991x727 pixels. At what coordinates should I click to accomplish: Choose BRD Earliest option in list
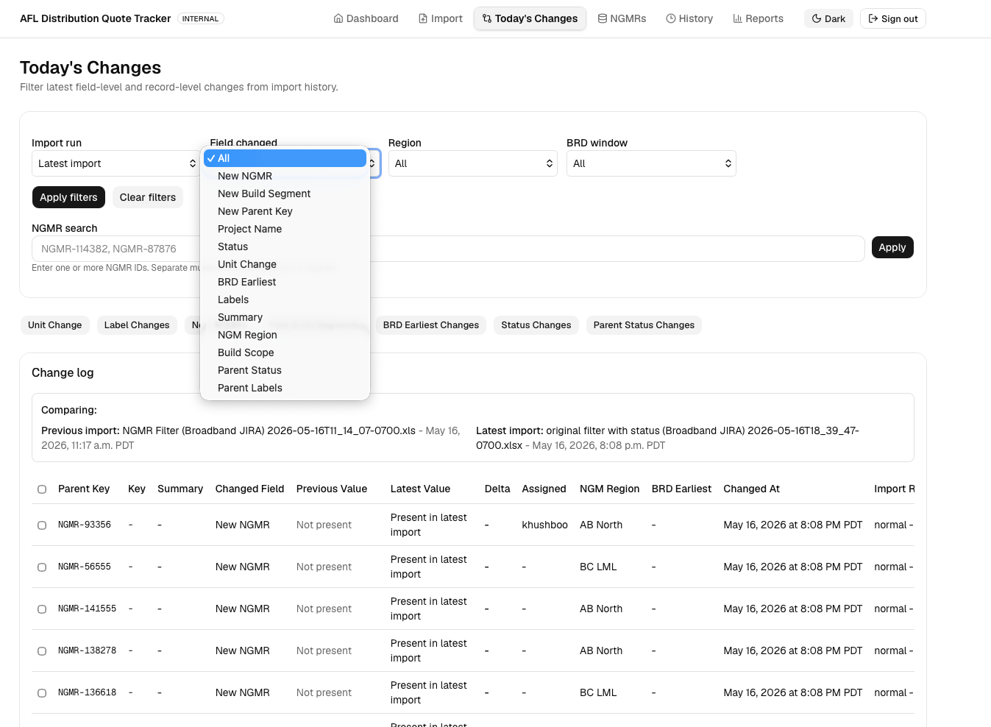(x=285, y=282)
